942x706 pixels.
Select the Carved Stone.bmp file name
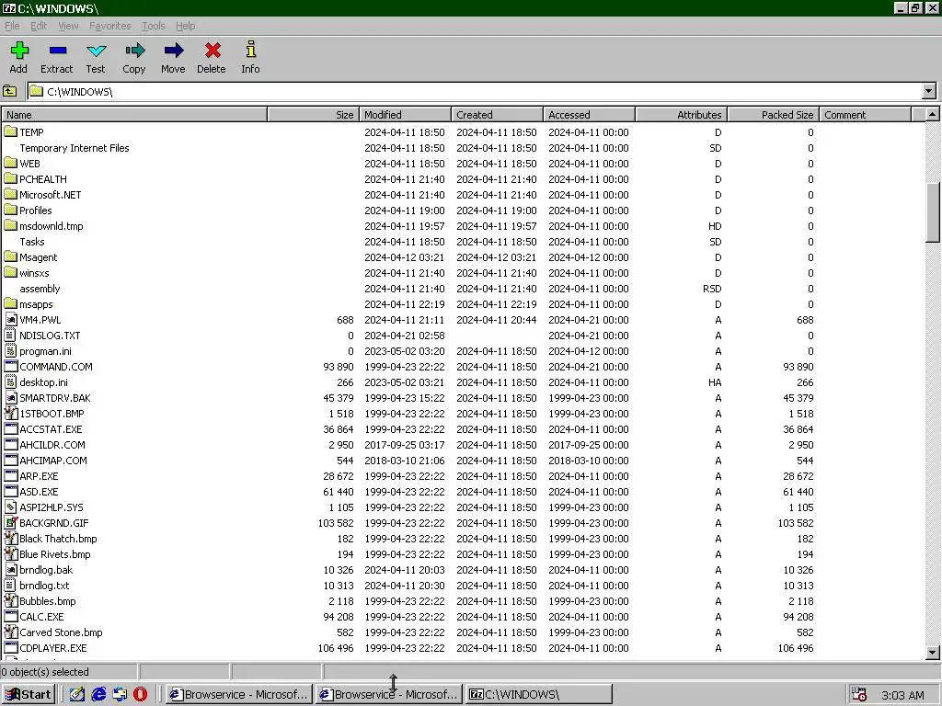tap(61, 632)
